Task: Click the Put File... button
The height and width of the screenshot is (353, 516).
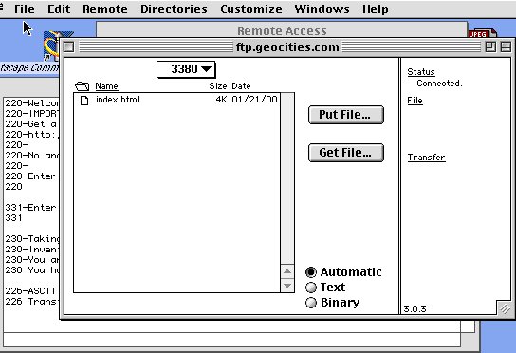Action: [x=346, y=115]
